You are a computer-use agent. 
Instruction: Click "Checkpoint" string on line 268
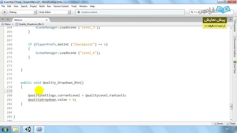coord(84,44)
